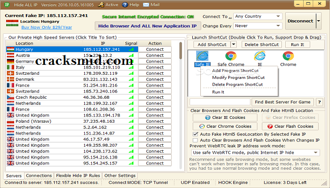Launch the IE shortcut icon
The image size is (330, 188).
(260, 56)
